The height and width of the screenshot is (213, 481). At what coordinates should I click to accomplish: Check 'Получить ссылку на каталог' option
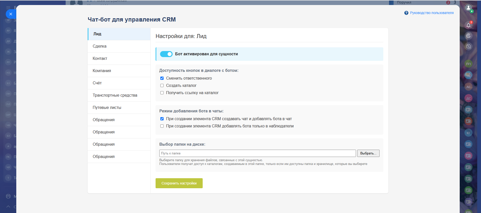(162, 93)
